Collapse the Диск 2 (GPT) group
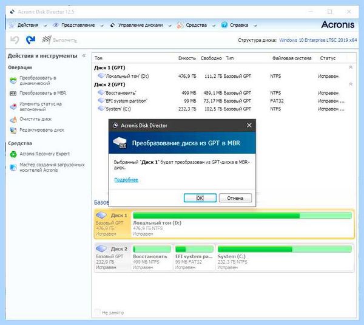 [x=351, y=84]
